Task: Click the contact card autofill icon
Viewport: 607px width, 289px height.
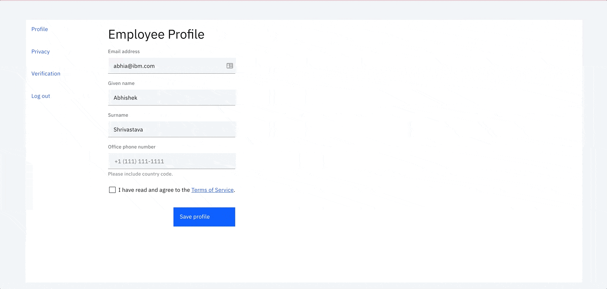Action: (230, 66)
